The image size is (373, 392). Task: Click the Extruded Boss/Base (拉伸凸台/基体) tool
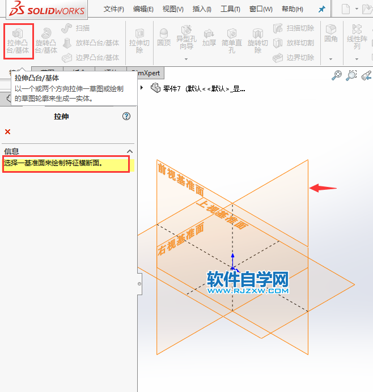pyautogui.click(x=18, y=41)
